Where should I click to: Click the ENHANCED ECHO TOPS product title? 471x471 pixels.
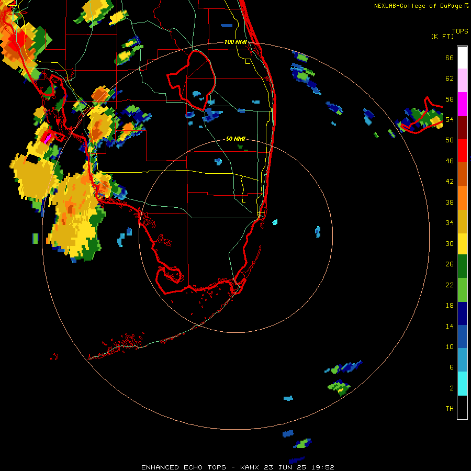click(184, 467)
